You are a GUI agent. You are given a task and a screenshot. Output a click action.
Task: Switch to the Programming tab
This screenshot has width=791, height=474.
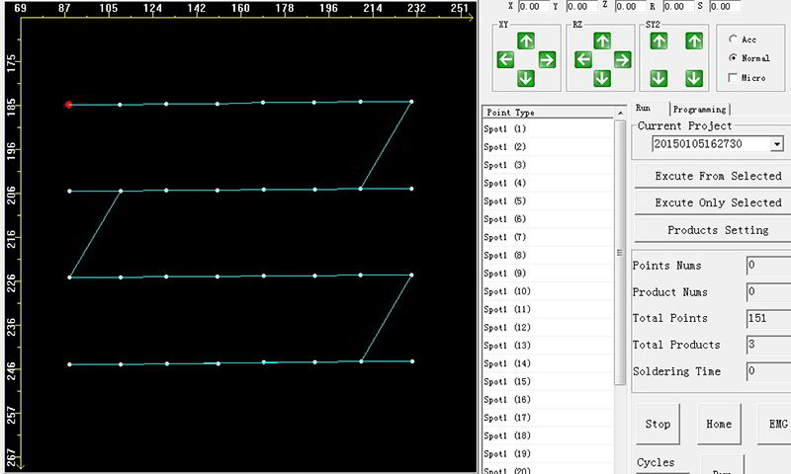click(699, 109)
